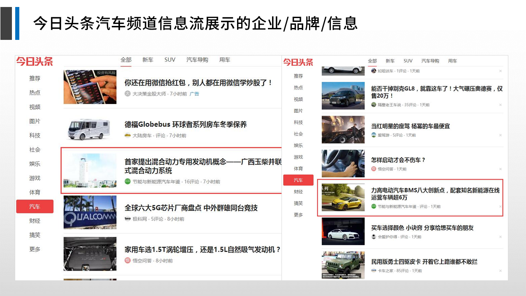Click the 会爱护你得 source avatar
This screenshot has height=296, width=526.
click(374, 237)
